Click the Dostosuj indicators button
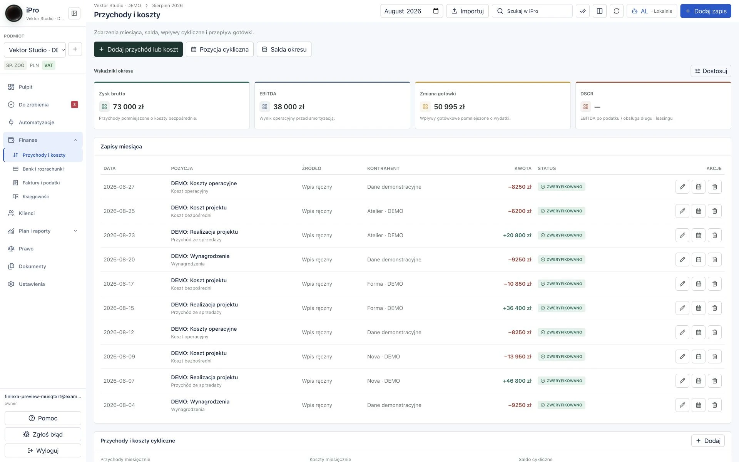The image size is (739, 462). click(x=711, y=71)
